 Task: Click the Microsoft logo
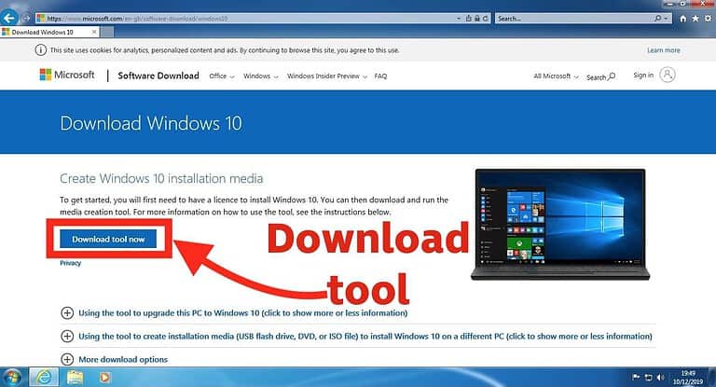click(x=67, y=75)
